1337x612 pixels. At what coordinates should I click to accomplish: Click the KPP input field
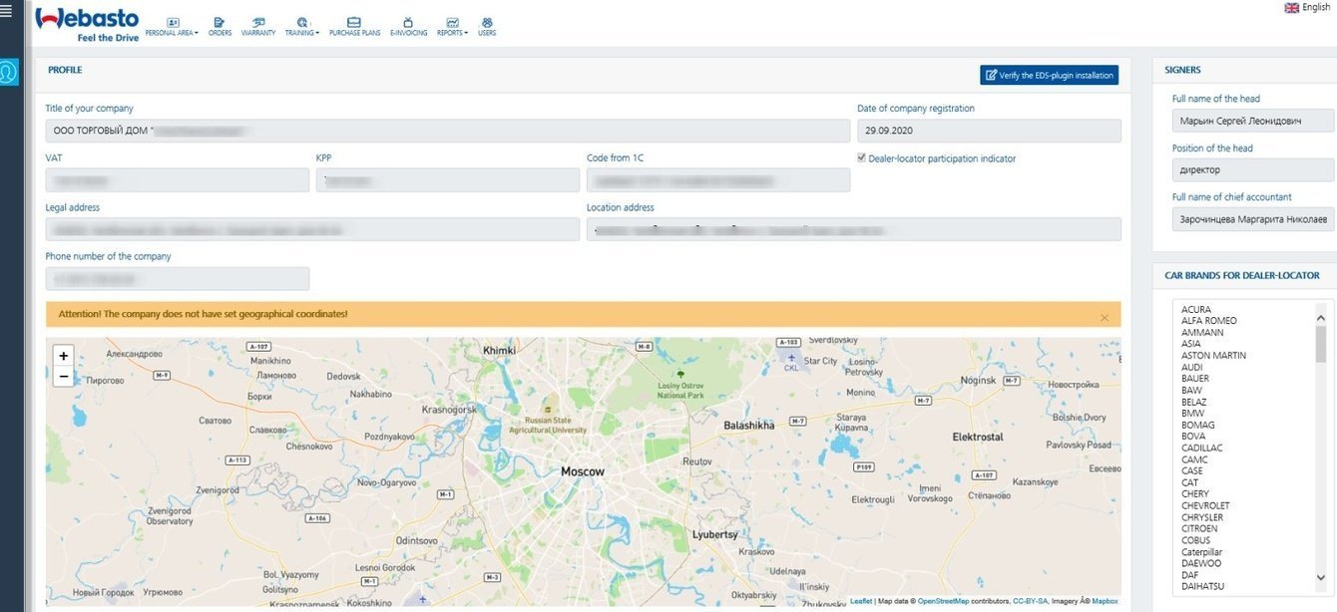[x=448, y=180]
